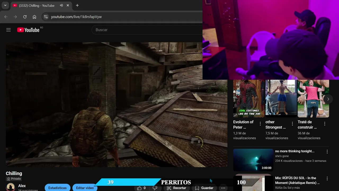Open the browser home page

click(x=34, y=17)
